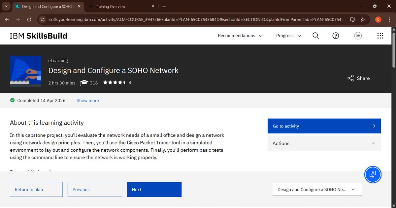This screenshot has width=396, height=208.
Task: Expand the Progress menu
Action: pos(288,36)
